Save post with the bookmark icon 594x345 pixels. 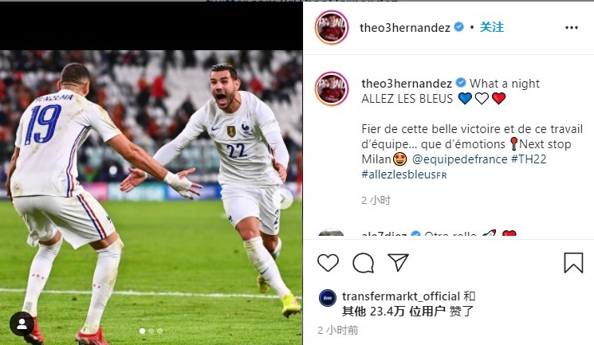coord(573,263)
